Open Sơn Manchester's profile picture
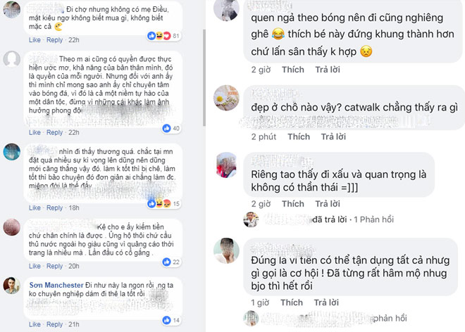Screen dimensions: 465x332 (11, 286)
